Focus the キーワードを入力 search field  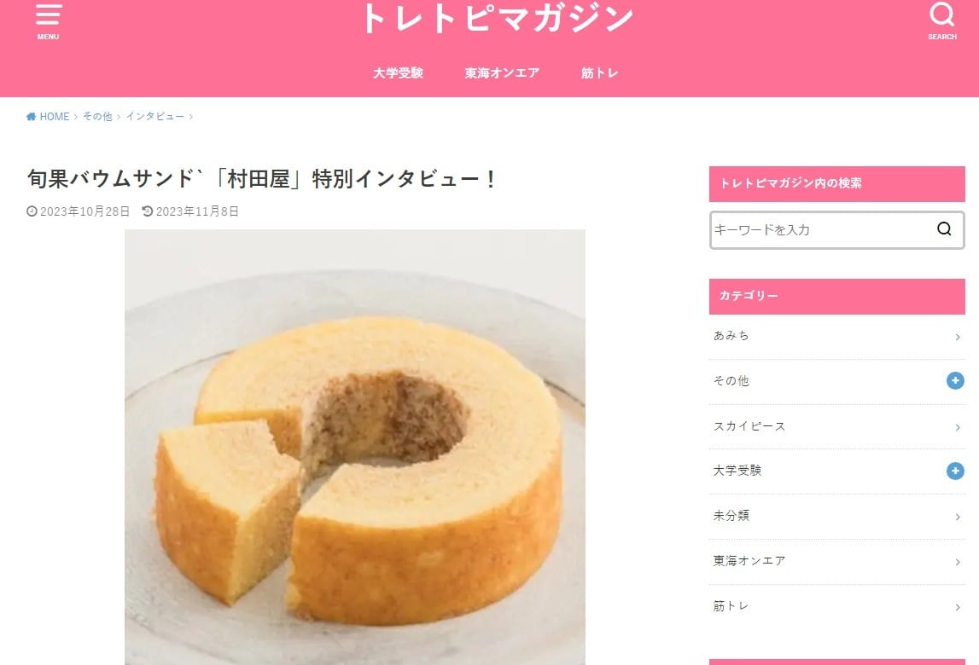click(x=821, y=230)
